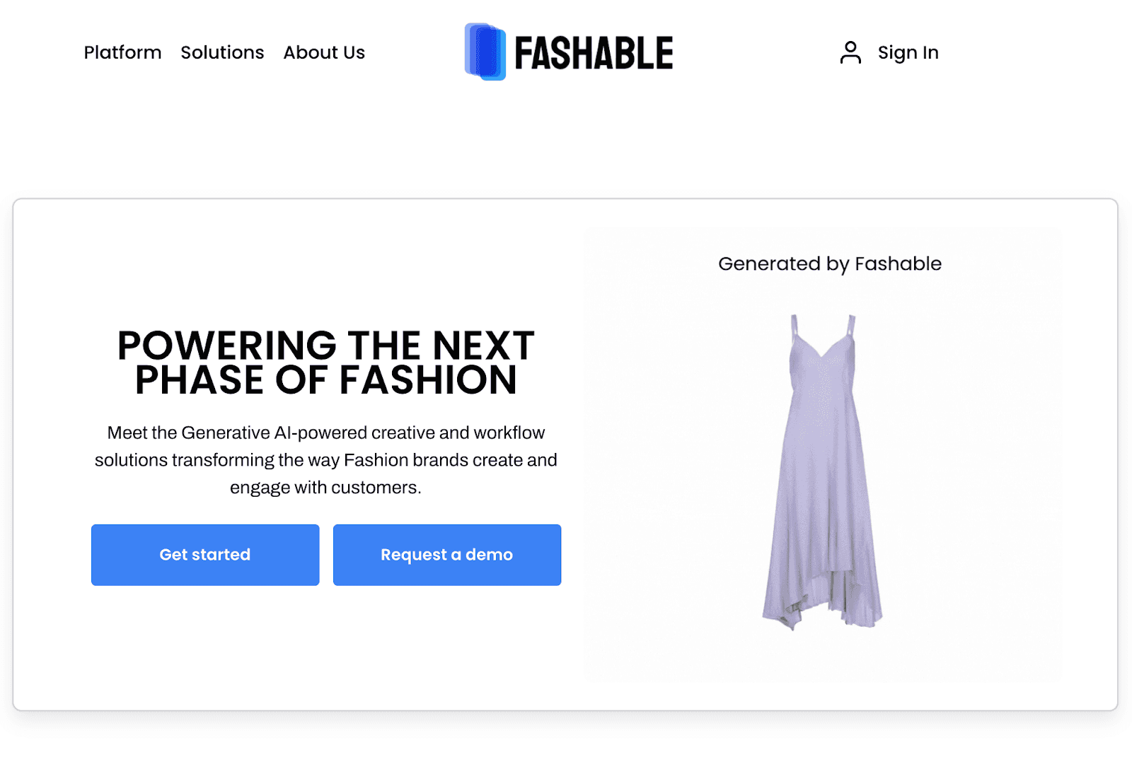This screenshot has width=1132, height=759.
Task: Open the Platform menu item
Action: (122, 52)
